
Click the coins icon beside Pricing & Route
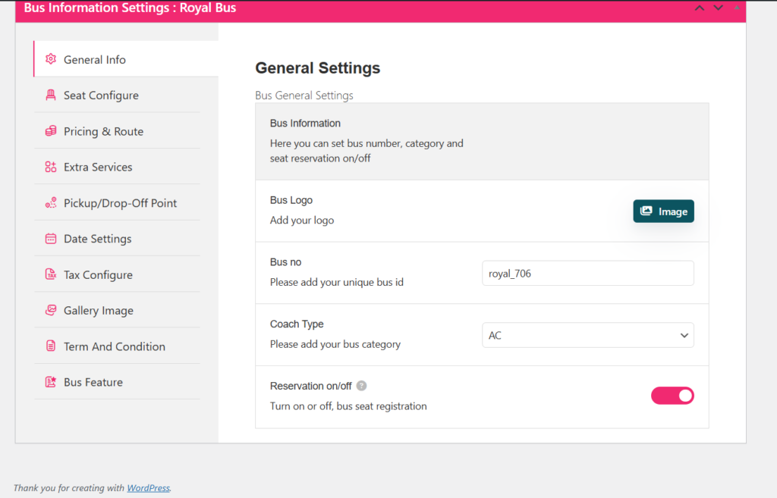51,130
